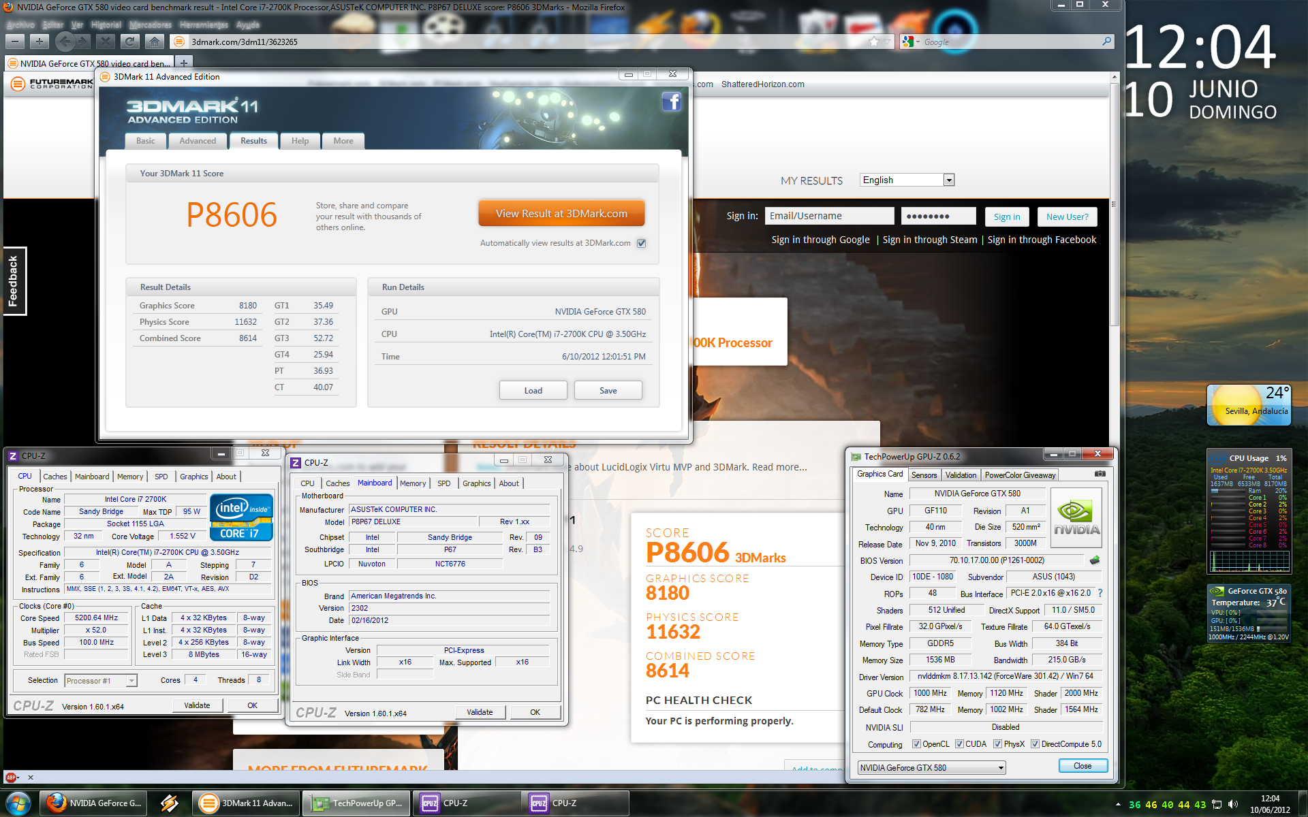Click the Firefox stop loading X button
1308x817 pixels.
pos(105,42)
